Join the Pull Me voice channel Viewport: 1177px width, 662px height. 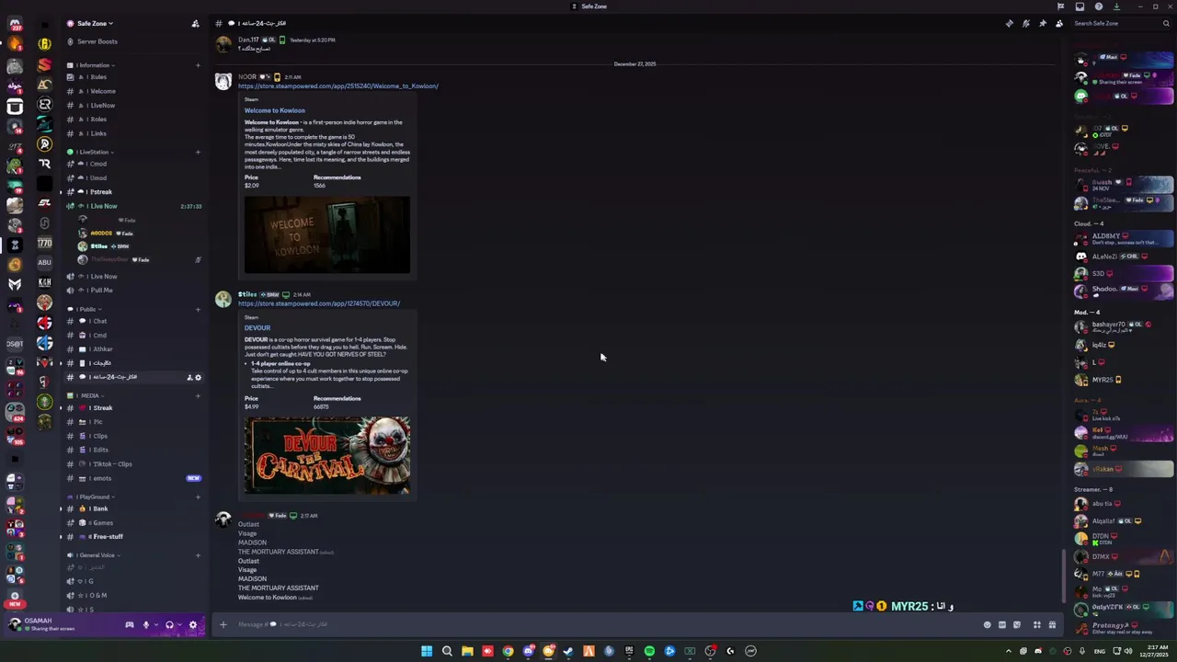point(134,290)
